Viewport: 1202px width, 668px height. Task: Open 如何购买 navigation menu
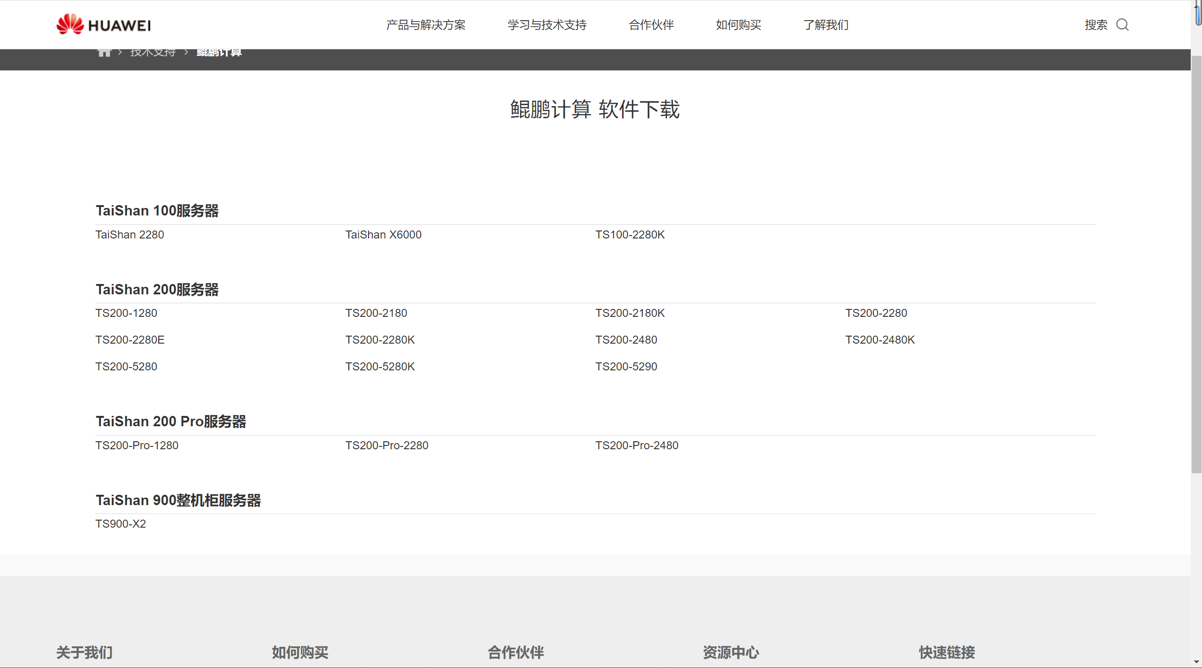pos(739,24)
